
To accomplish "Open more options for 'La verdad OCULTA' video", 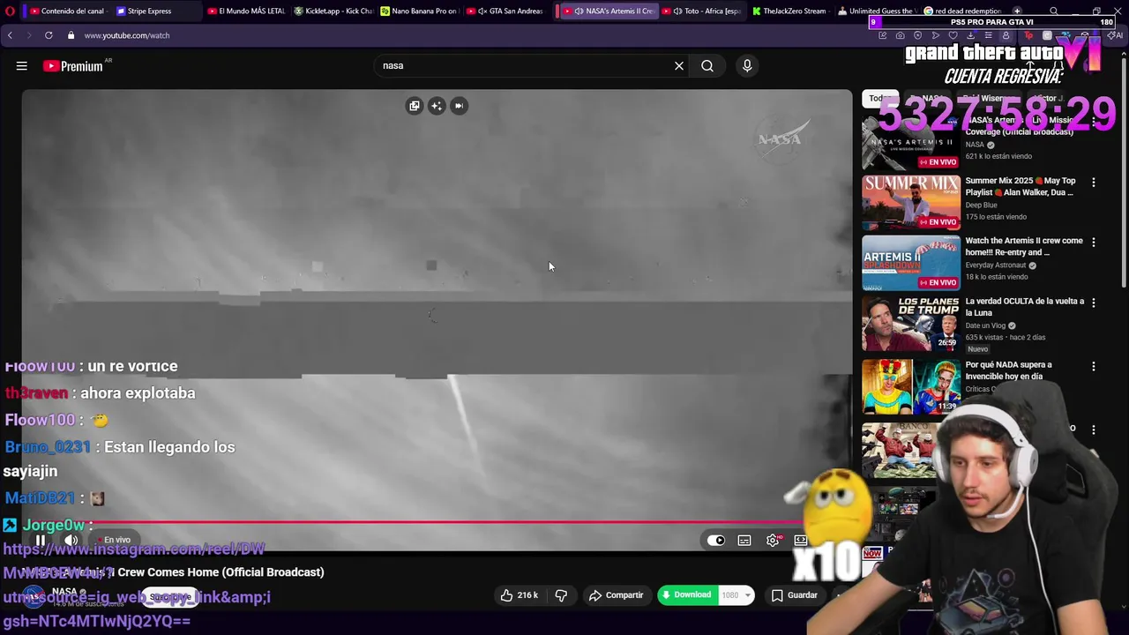I will click(x=1094, y=303).
